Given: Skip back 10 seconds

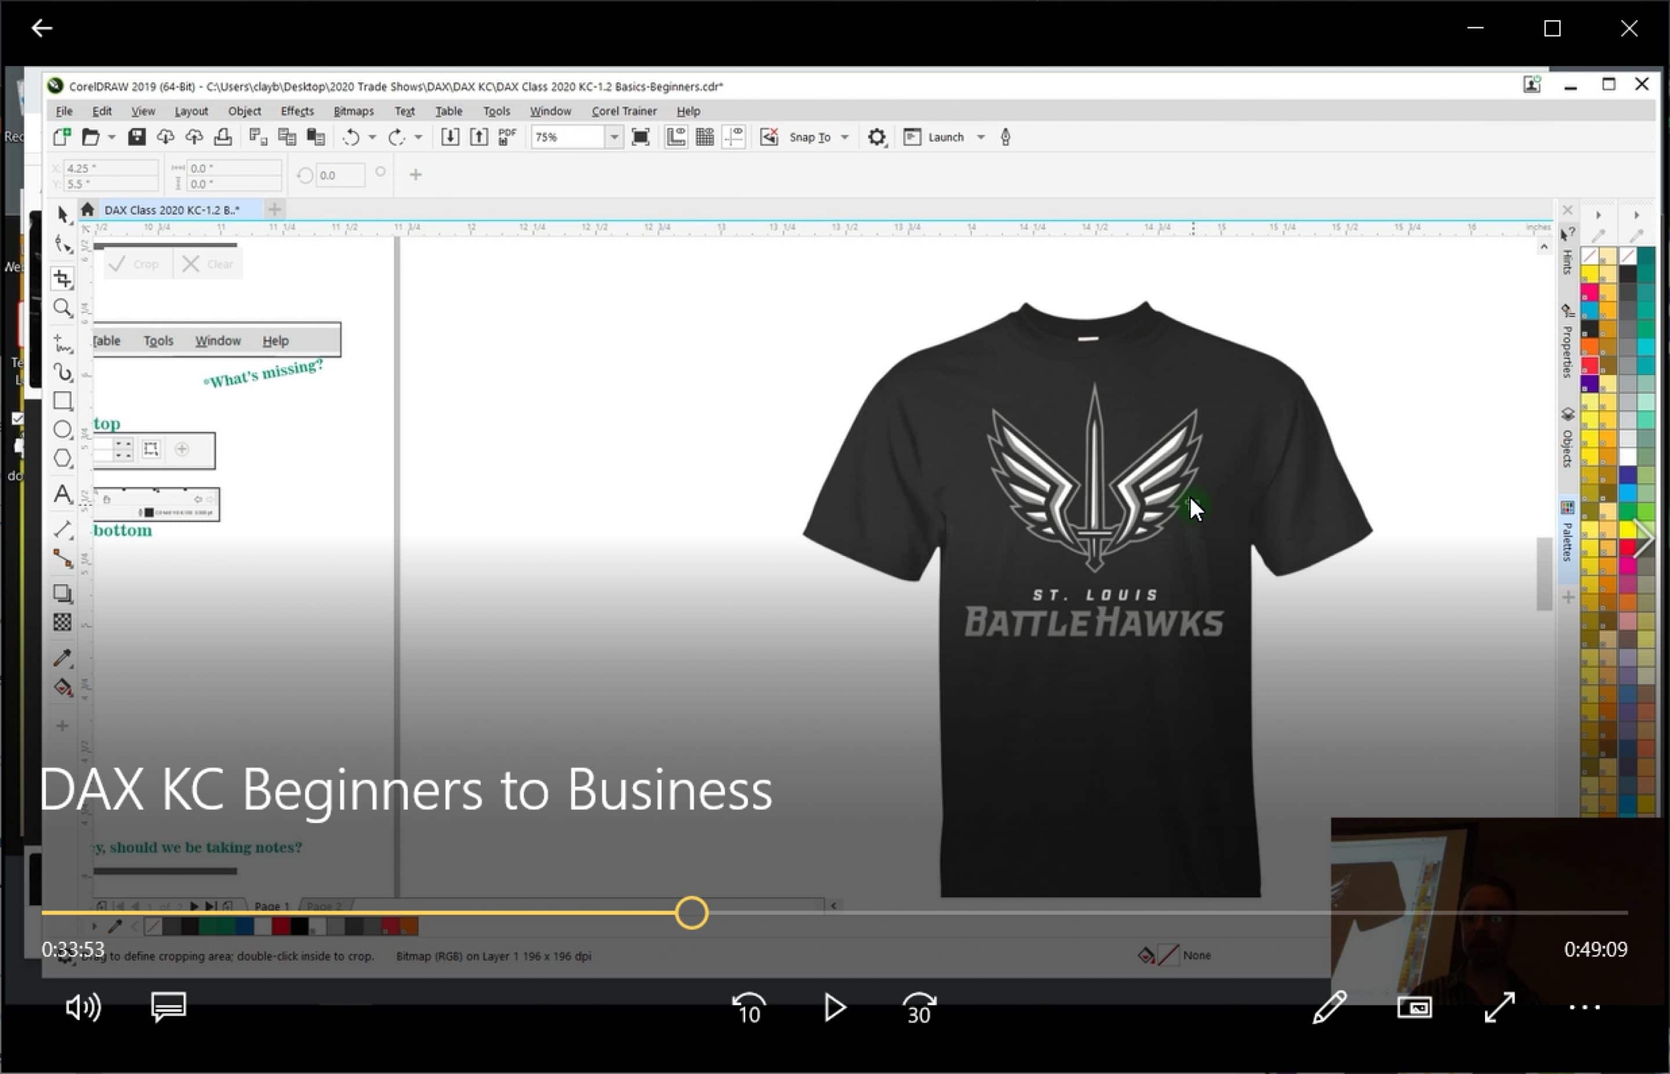Looking at the screenshot, I should [x=749, y=1009].
